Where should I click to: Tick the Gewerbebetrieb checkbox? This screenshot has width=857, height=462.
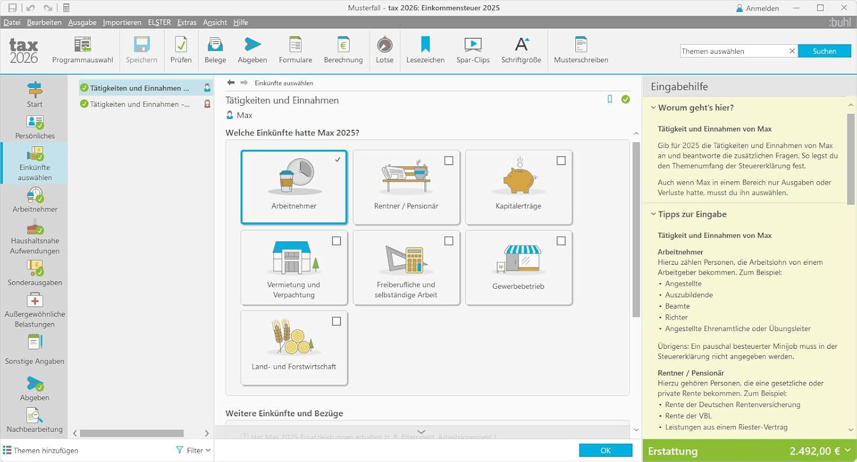(x=561, y=241)
